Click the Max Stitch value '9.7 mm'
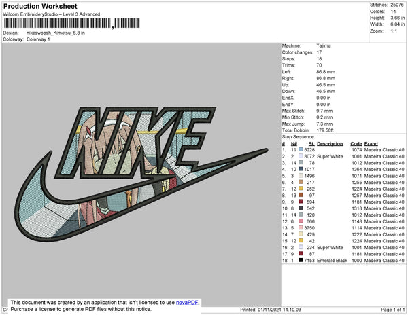Image resolution: width=408 pixels, height=315 pixels. click(x=324, y=111)
